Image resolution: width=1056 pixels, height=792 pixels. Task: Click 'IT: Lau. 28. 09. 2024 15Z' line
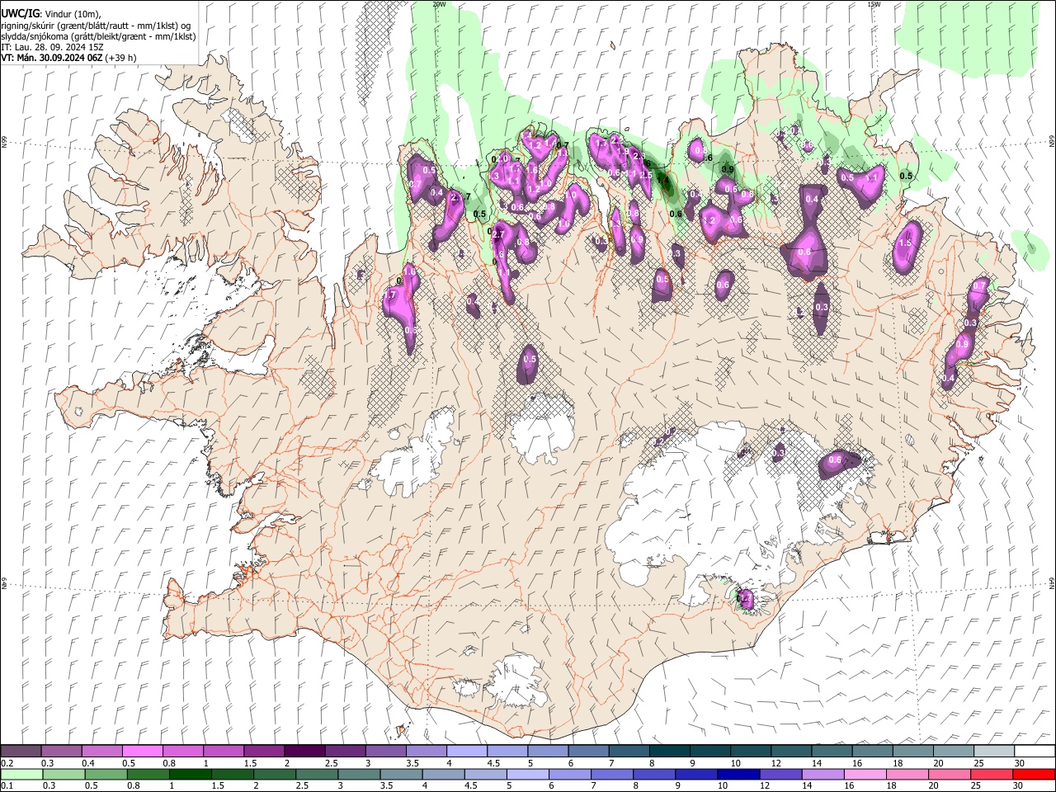click(x=52, y=47)
